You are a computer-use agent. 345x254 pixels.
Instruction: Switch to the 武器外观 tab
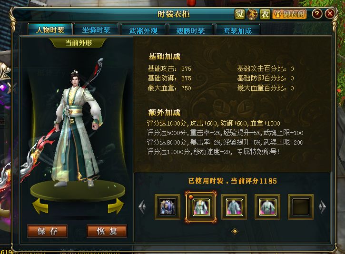143,30
